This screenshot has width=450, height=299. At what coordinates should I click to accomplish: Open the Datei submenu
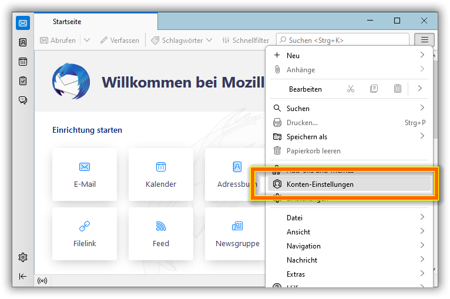[349, 217]
